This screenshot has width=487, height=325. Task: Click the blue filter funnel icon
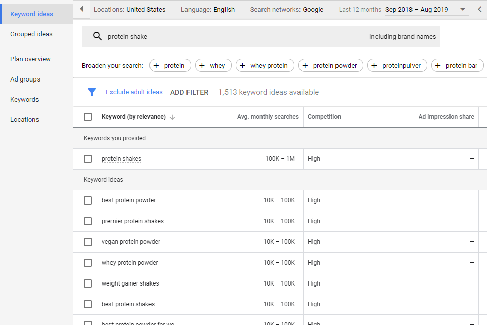(x=92, y=92)
